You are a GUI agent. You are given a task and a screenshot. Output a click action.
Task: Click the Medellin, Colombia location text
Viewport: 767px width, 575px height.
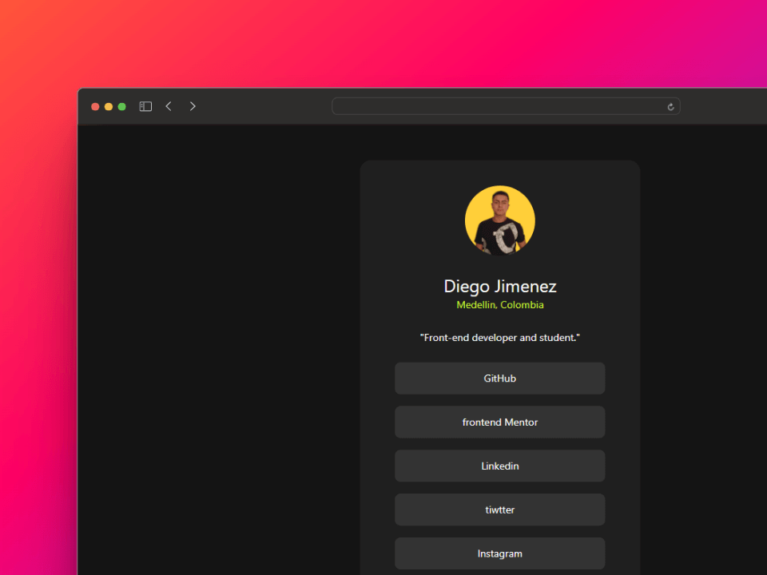[500, 305]
